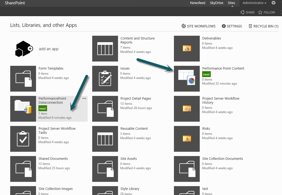This screenshot has height=195, width=282.
Task: Click new! badge under Performance Point Content
Action: [206, 74]
